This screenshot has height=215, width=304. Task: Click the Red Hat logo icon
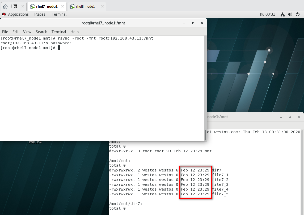(4, 14)
